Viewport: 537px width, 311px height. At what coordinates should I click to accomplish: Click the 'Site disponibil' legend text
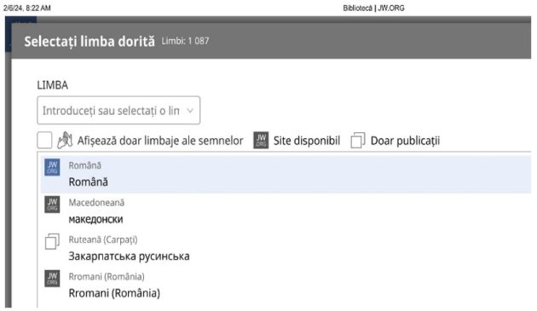[x=307, y=141]
